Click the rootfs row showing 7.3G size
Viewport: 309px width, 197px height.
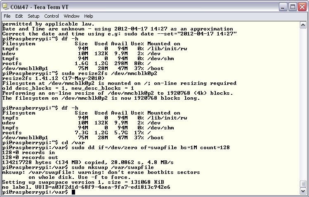point(77,133)
